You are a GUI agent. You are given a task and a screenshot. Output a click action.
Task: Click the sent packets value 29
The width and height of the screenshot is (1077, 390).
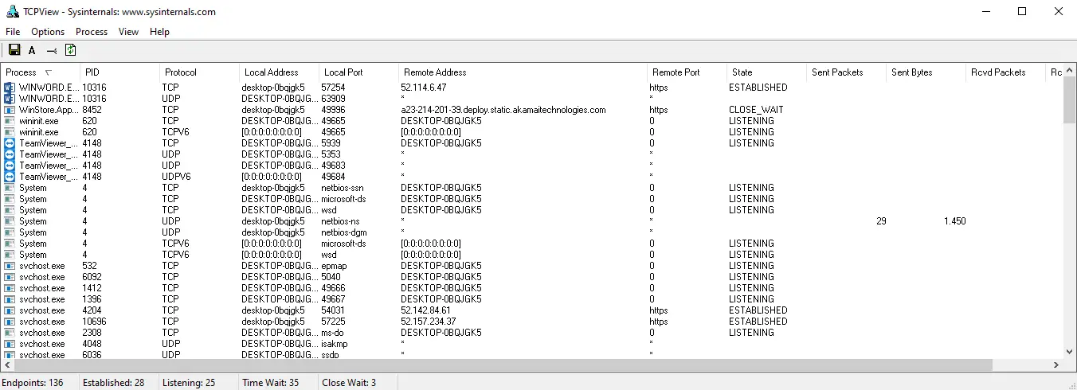[881, 221]
